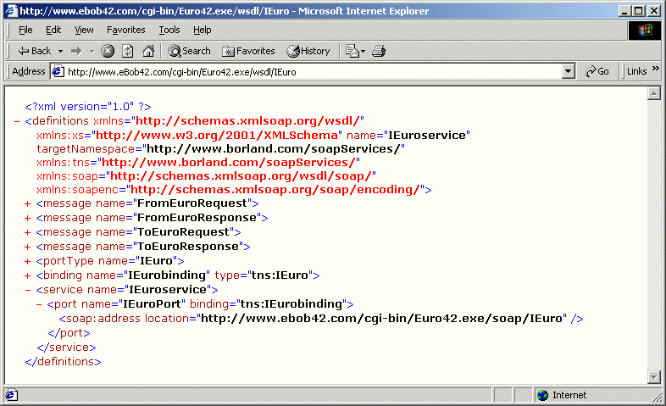Open the Forward history dropdown arrow

[92, 52]
